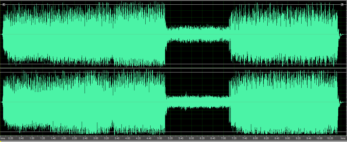Click the 6:00 mark on the time ruler
The image size is (347, 142).
[192, 138]
